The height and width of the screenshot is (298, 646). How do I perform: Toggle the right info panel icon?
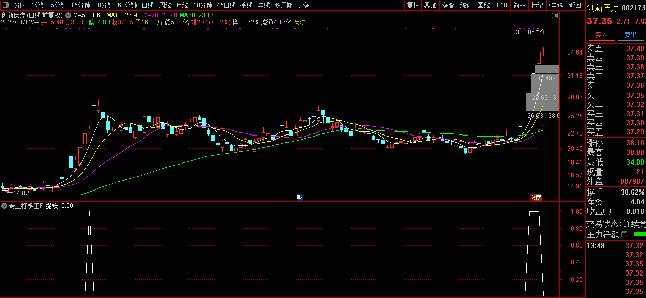pyautogui.click(x=555, y=16)
